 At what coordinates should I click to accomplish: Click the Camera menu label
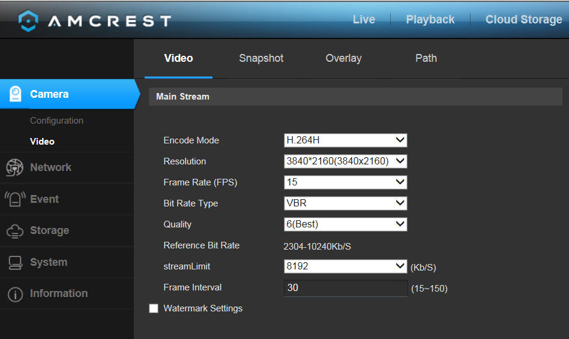click(49, 94)
